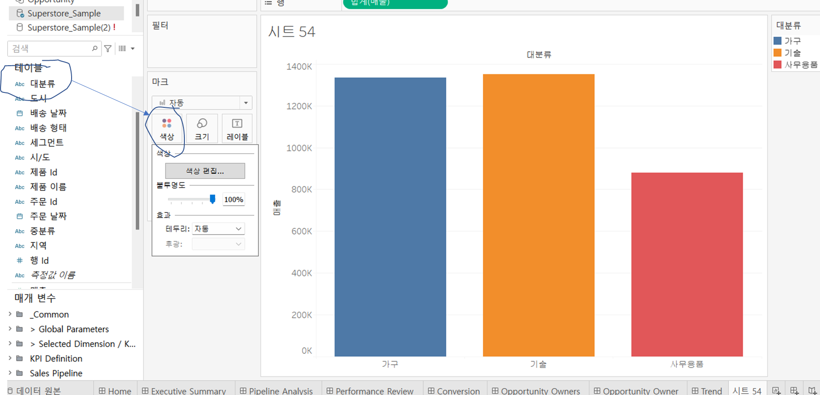
Task: Open the 색상 (Color) mark card
Action: (x=167, y=129)
